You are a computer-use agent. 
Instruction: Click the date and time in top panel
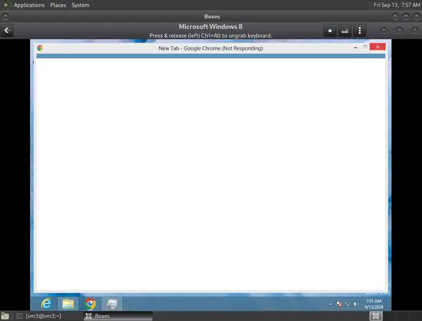[x=397, y=5]
